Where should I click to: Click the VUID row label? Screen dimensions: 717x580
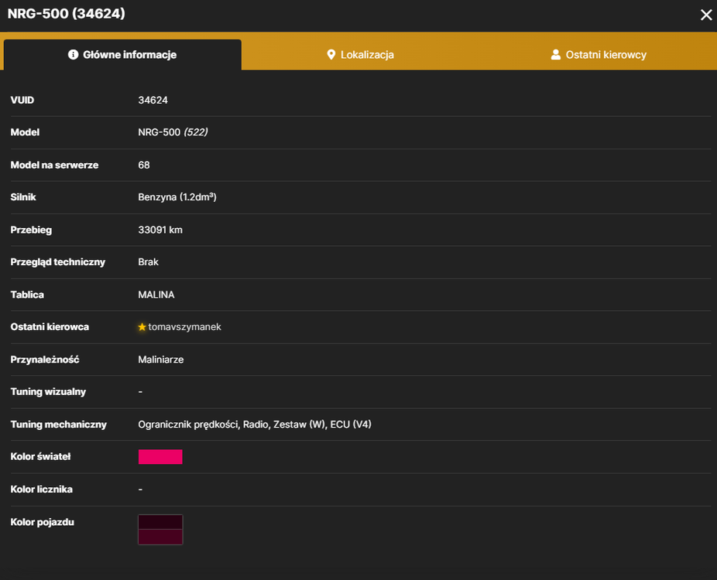tap(22, 100)
